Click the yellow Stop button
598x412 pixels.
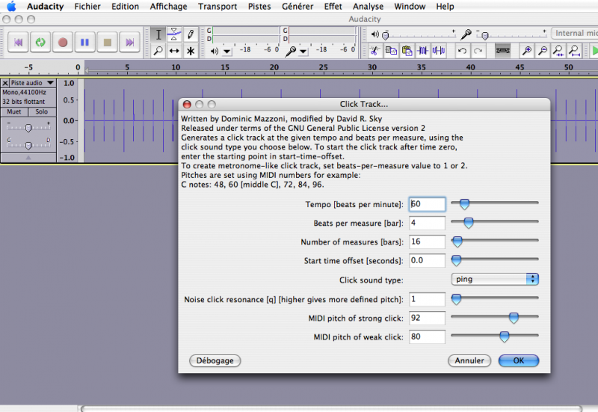click(107, 42)
